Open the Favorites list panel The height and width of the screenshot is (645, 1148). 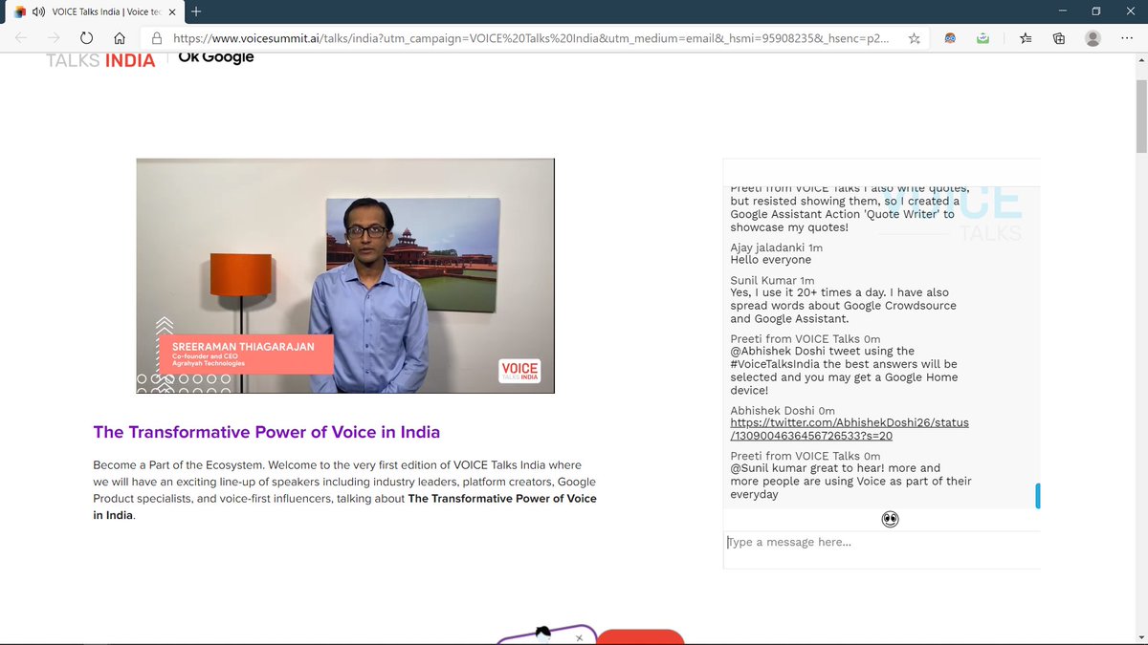[x=1024, y=38]
